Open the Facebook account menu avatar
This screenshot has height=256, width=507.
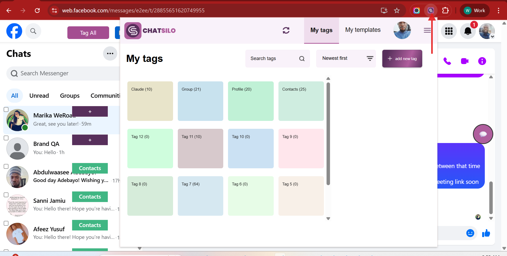[x=487, y=31]
